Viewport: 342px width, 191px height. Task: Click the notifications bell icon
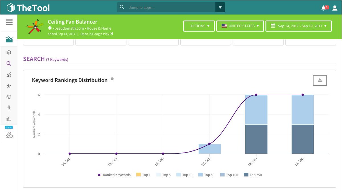(323, 8)
